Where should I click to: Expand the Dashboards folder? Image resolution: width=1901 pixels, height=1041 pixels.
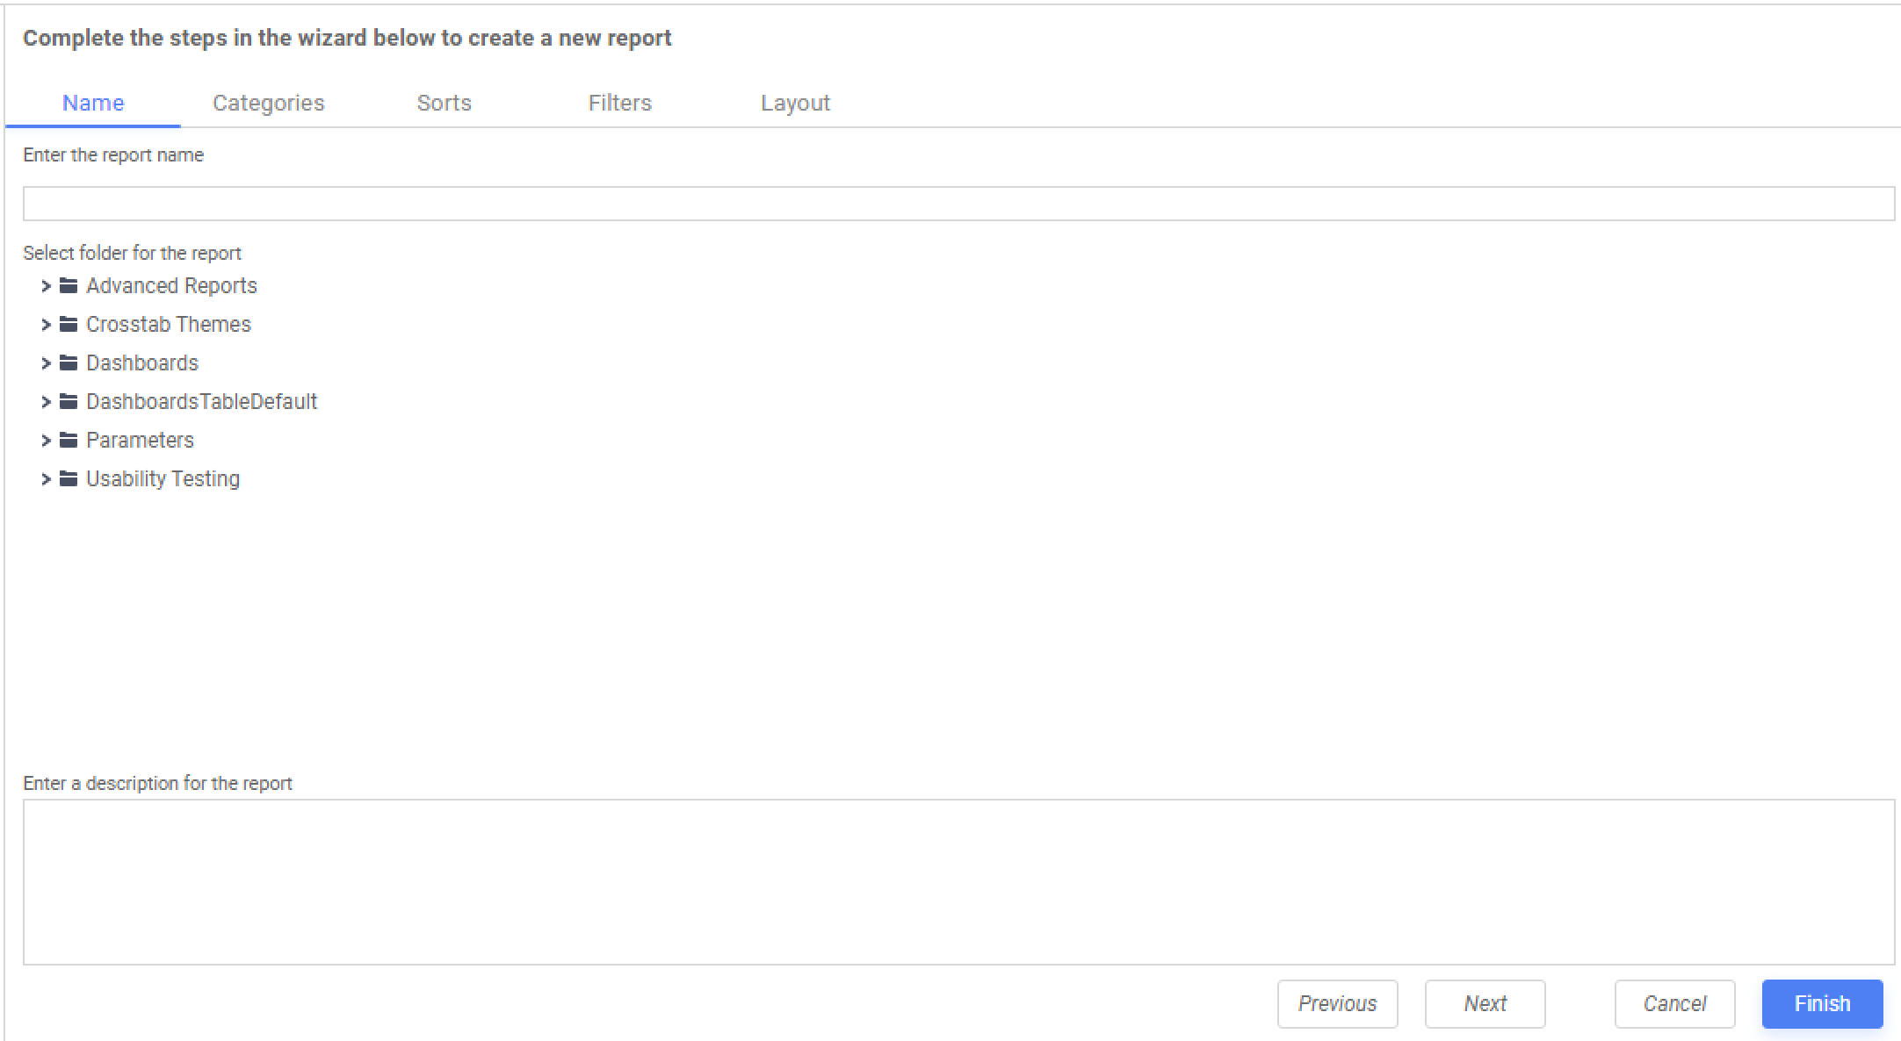(46, 363)
